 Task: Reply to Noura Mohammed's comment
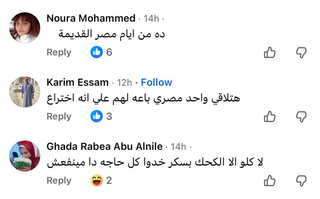[x=59, y=52]
